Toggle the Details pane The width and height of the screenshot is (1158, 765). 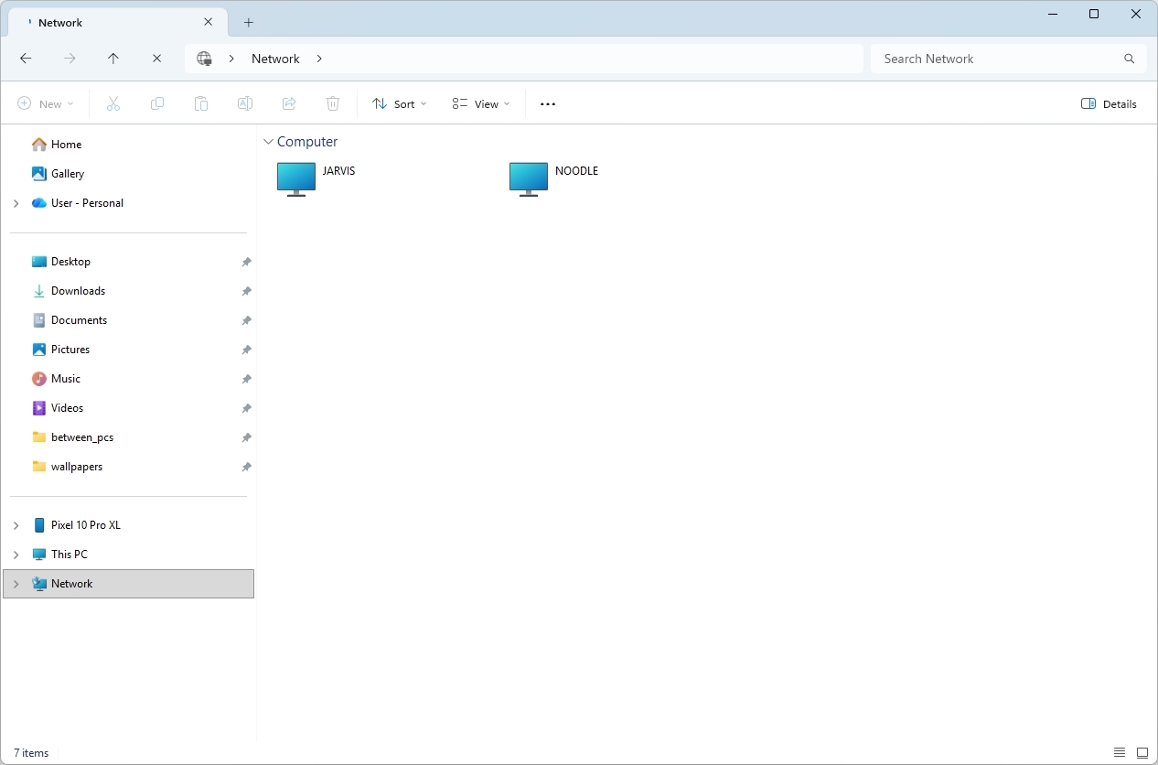1109,103
